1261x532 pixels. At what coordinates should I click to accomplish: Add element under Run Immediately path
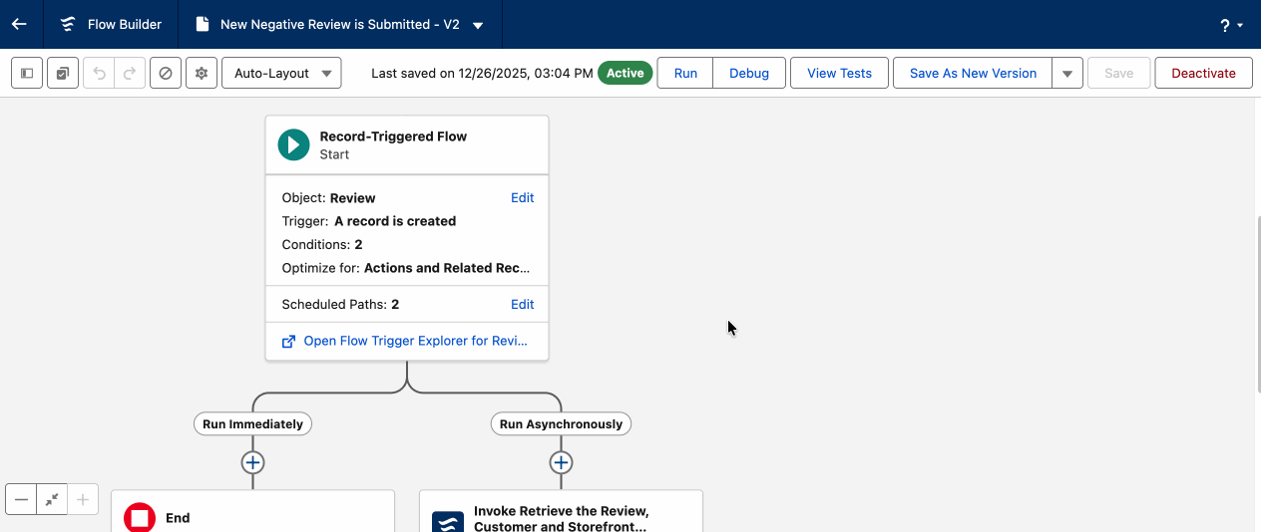pos(252,462)
